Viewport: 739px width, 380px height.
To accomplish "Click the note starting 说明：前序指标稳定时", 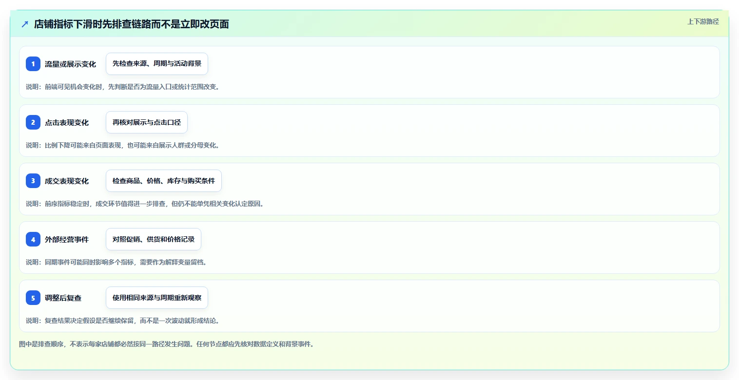I will [145, 204].
